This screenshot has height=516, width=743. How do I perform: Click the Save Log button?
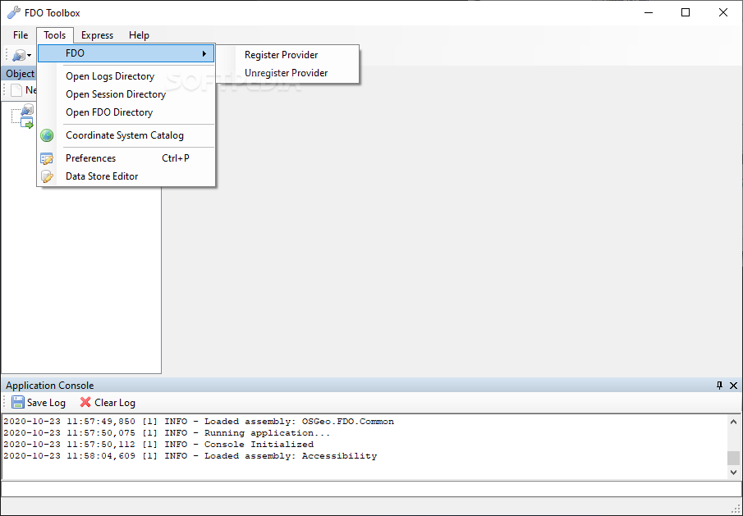point(39,403)
